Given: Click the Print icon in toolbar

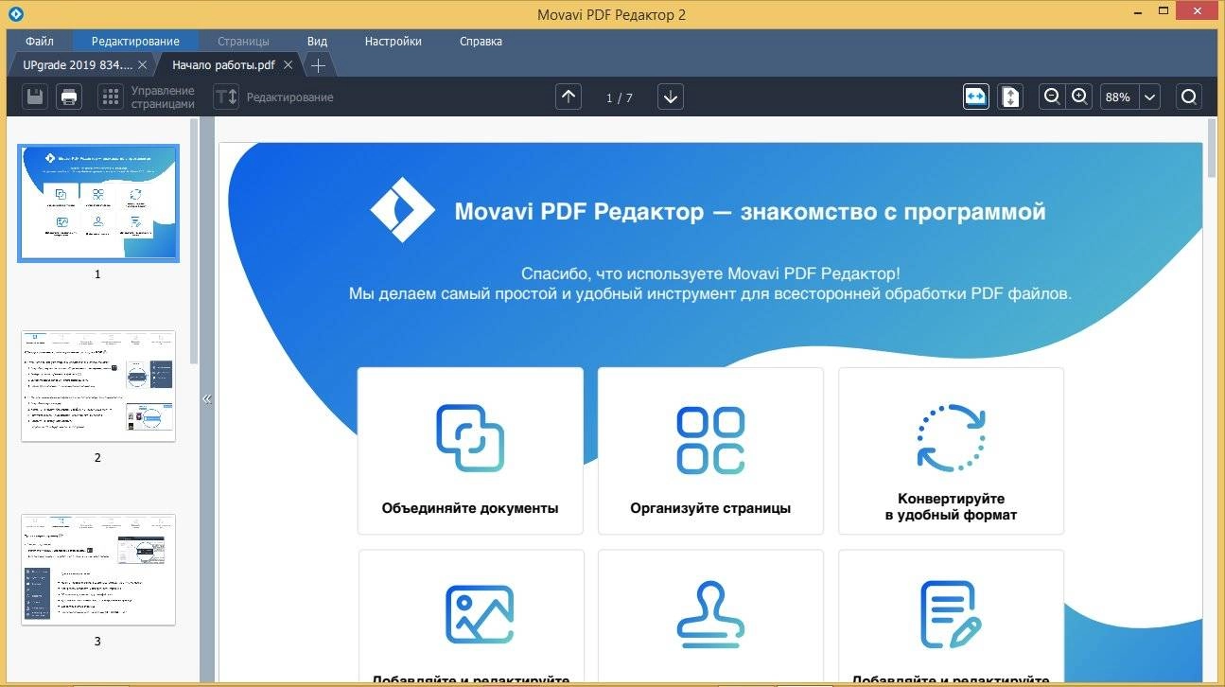Looking at the screenshot, I should tap(69, 97).
